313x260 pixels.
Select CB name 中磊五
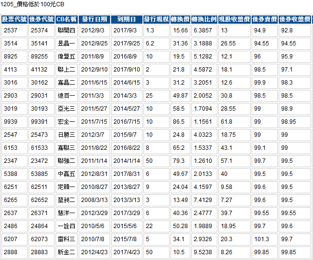point(67,173)
